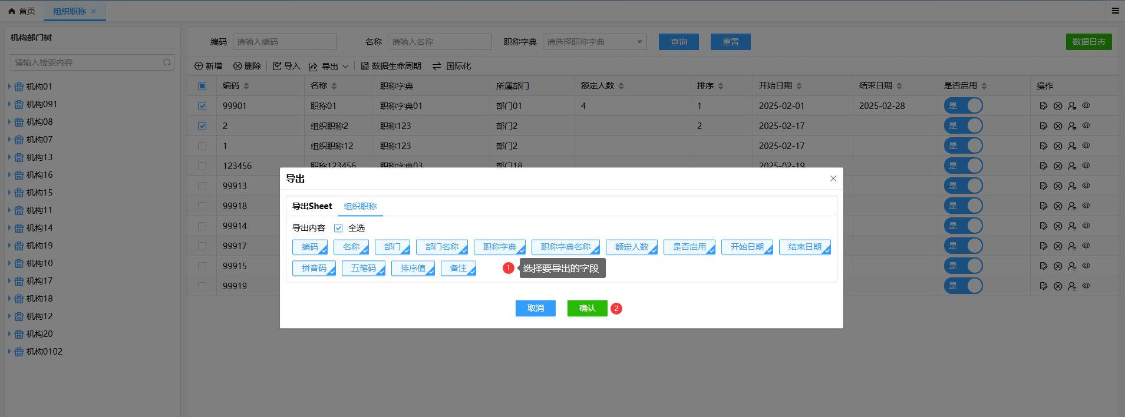Screen dimensions: 1125x417
Task: Click the user assign icon in row 99915
Action: (1072, 266)
